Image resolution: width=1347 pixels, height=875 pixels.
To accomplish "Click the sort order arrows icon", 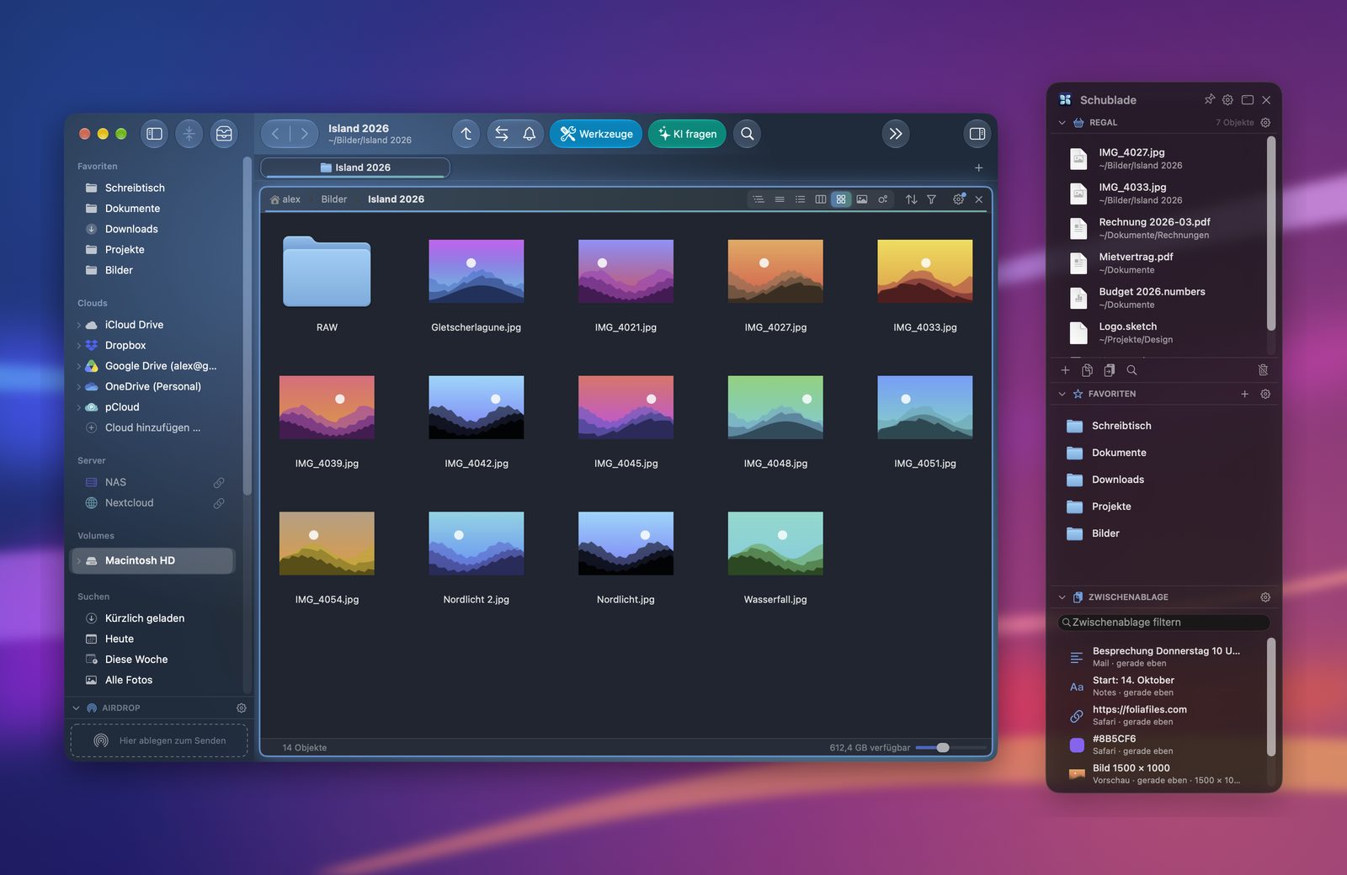I will [x=911, y=199].
